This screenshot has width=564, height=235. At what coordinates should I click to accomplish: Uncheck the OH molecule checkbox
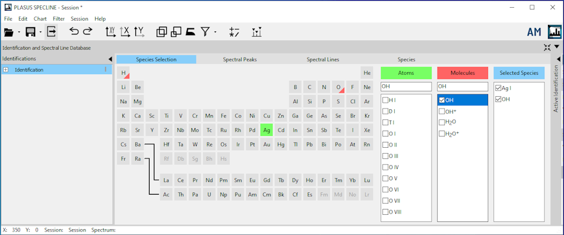tap(442, 100)
